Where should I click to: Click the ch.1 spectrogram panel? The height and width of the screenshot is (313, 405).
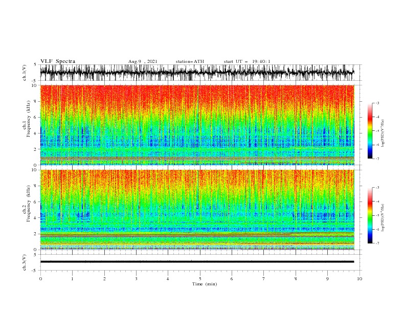coord(197,125)
